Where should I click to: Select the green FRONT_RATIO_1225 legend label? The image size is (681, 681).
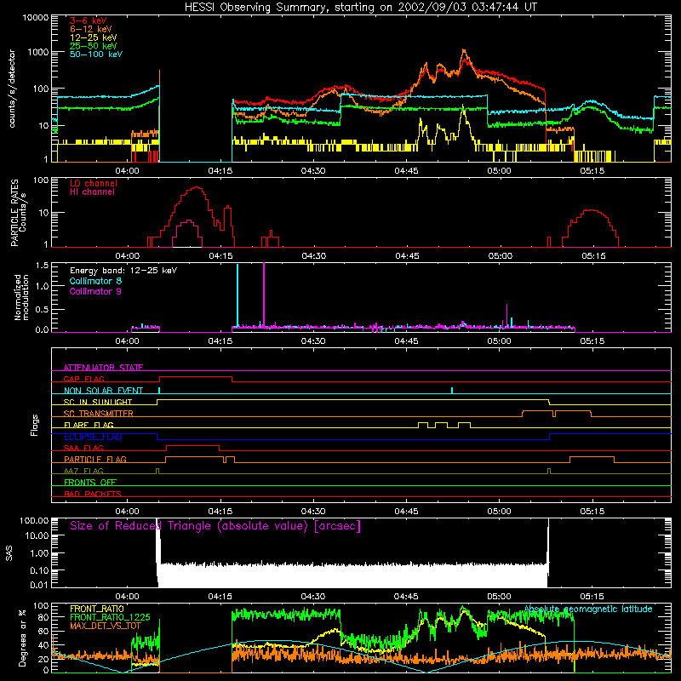[x=110, y=617]
